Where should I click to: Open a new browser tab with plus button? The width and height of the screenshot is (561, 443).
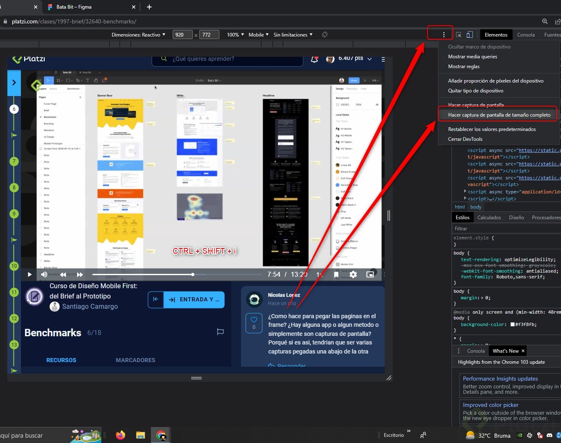click(149, 7)
